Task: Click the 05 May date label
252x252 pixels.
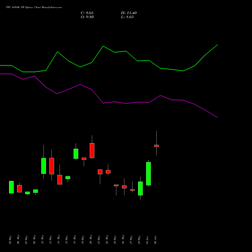Action: pos(11,239)
